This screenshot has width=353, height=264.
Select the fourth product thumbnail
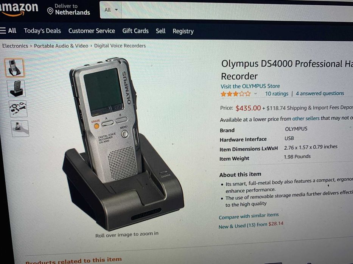pos(20,128)
